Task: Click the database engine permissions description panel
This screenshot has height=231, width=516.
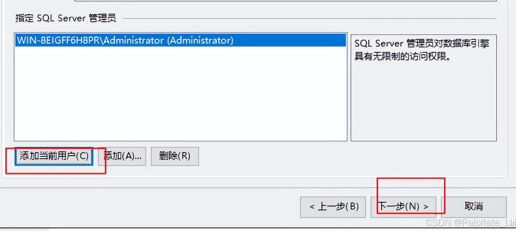Action: [424, 88]
